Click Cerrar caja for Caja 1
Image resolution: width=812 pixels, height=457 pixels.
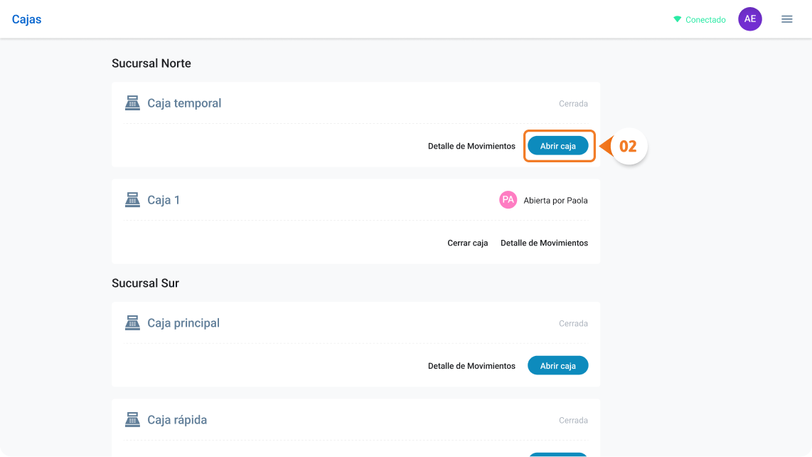tap(468, 243)
